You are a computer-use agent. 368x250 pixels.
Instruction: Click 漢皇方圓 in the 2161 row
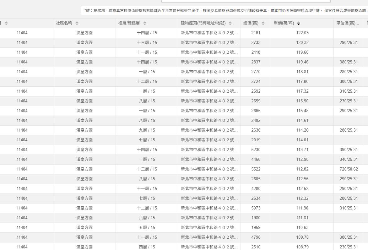coord(84,33)
